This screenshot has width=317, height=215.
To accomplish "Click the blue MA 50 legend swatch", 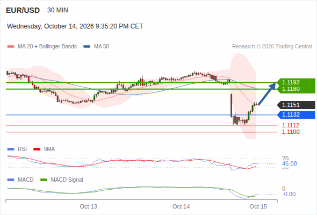I will click(x=87, y=47).
